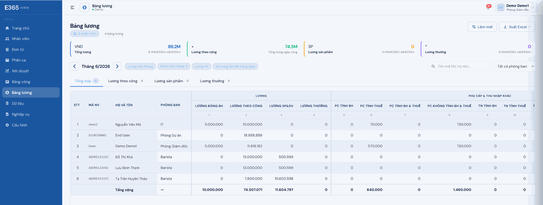Open the Demo Demo1 user account menu

(516, 8)
